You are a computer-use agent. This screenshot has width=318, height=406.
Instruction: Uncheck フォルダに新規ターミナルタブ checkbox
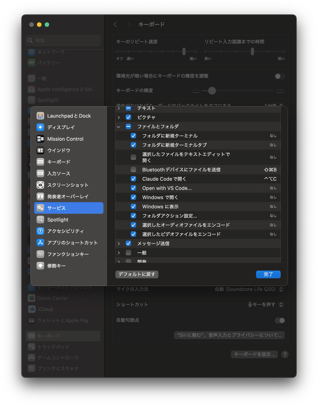[x=134, y=145]
